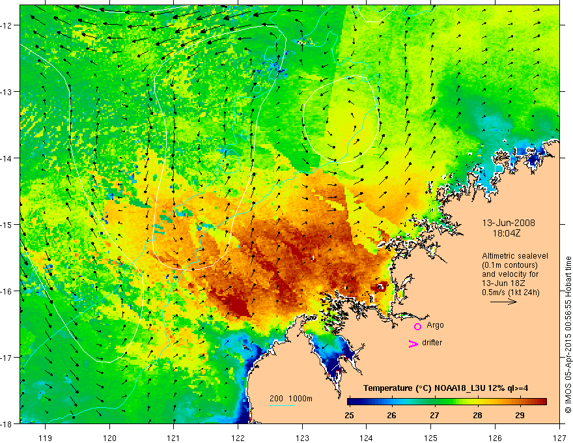Click the temperature color bar legend

coord(447,401)
